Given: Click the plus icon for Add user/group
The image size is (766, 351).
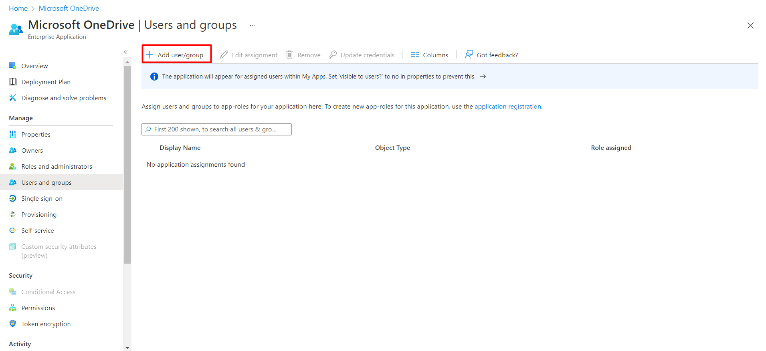Looking at the screenshot, I should (x=150, y=54).
